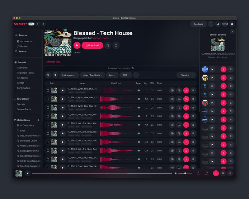This screenshot has width=249, height=199.
Task: Open the similar sounds icon for the Tulum synth sample
Action: click(x=172, y=90)
